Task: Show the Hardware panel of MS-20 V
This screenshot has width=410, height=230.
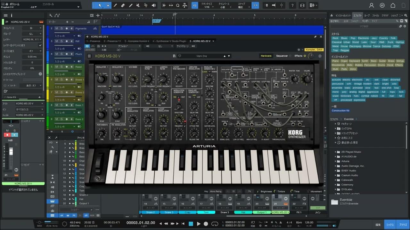Action: (266, 56)
